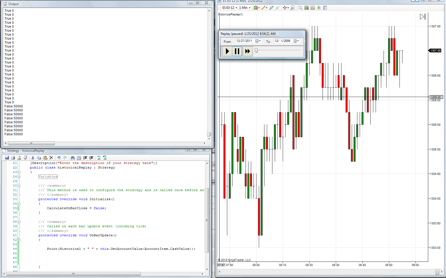Click the Replay (paused) panel title

point(248,34)
